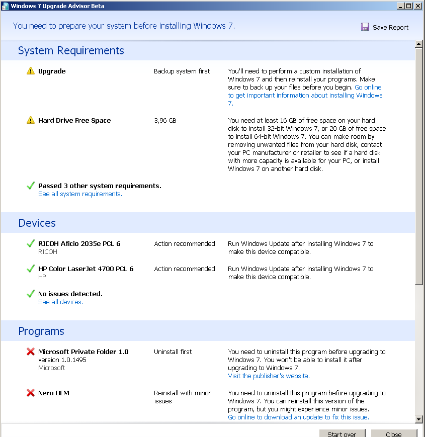Click the Save Report floppy disk icon
Image resolution: width=425 pixels, height=437 pixels.
pyautogui.click(x=365, y=27)
